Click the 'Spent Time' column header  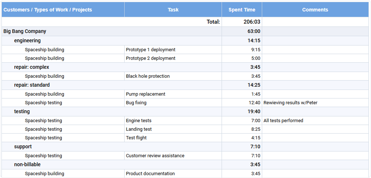click(x=242, y=10)
